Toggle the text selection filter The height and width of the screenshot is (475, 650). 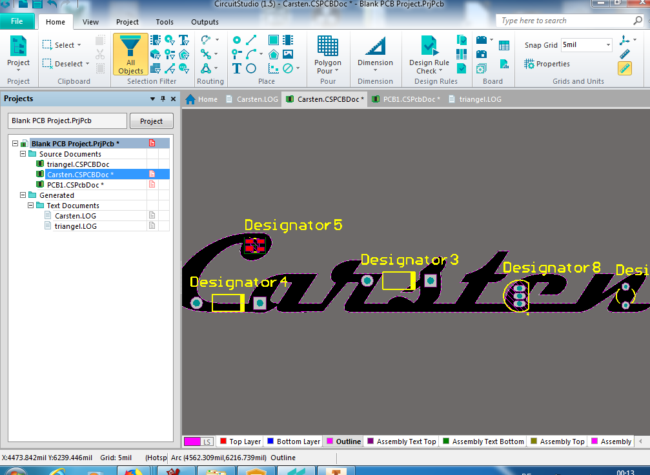[184, 40]
